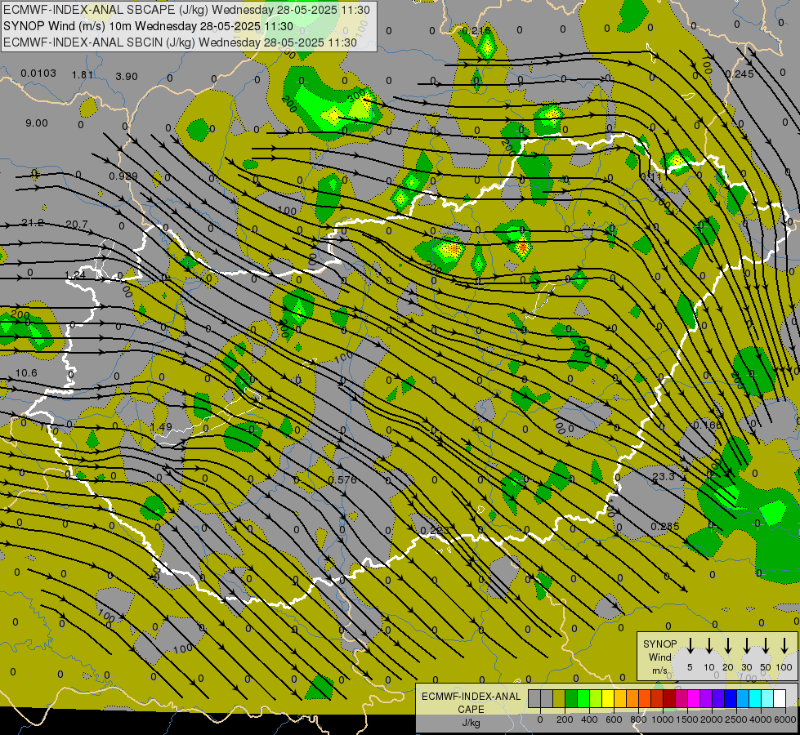
Task: Click the 0.166 value on the map
Action: click(x=708, y=425)
